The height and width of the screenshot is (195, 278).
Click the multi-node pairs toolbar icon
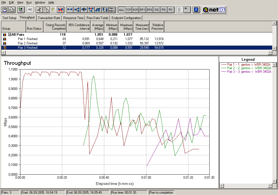coord(98,10)
